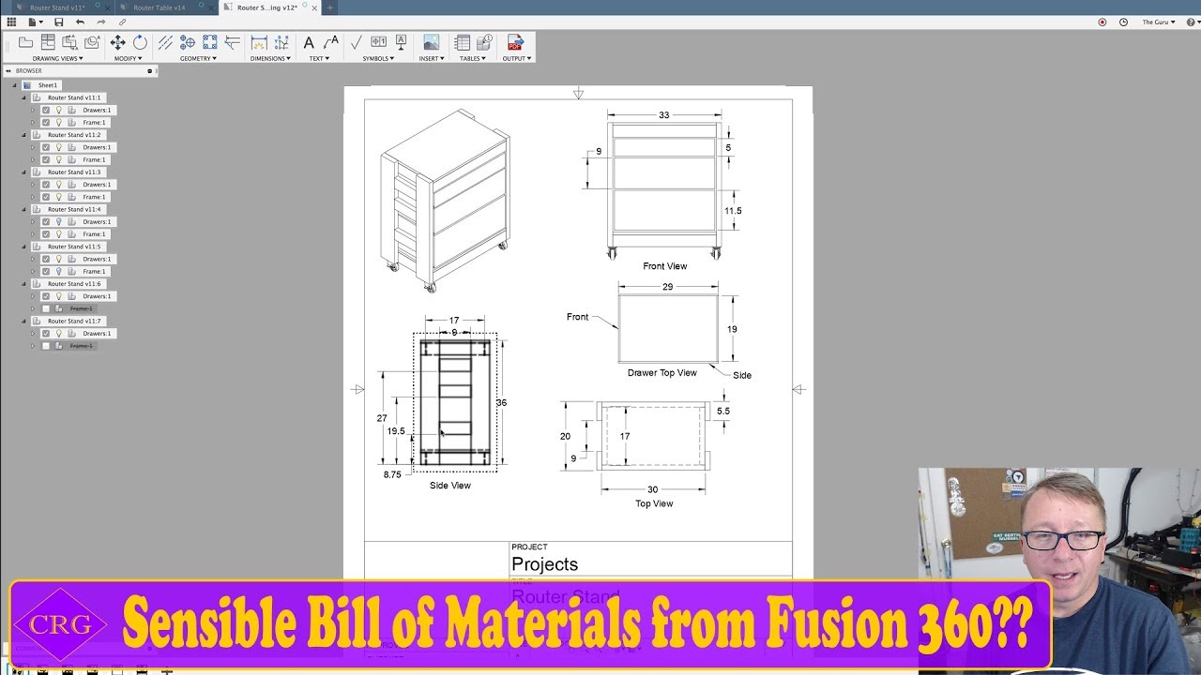This screenshot has width=1201, height=675.
Task: Toggle lightbulb for Drawers:1 under v11:7
Action: [x=58, y=333]
